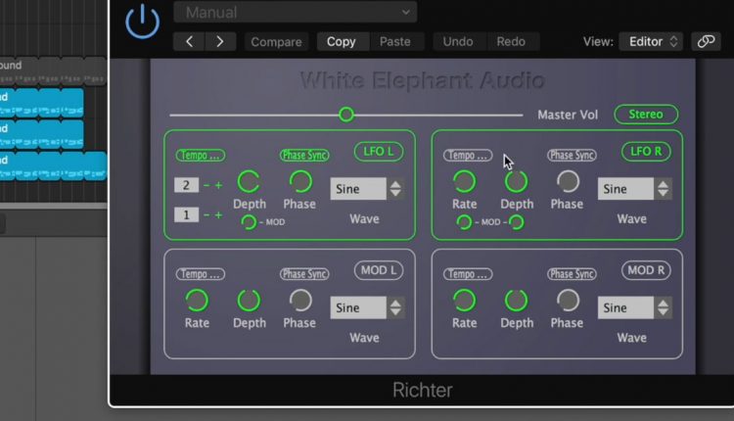Click MOD L wave stepper arrows

click(x=395, y=307)
